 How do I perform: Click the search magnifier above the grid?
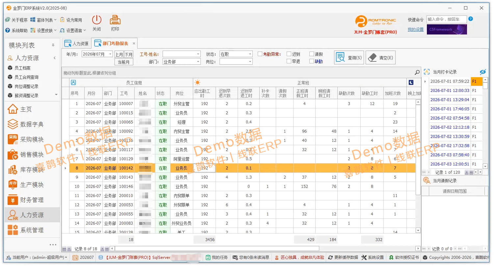[x=417, y=73]
